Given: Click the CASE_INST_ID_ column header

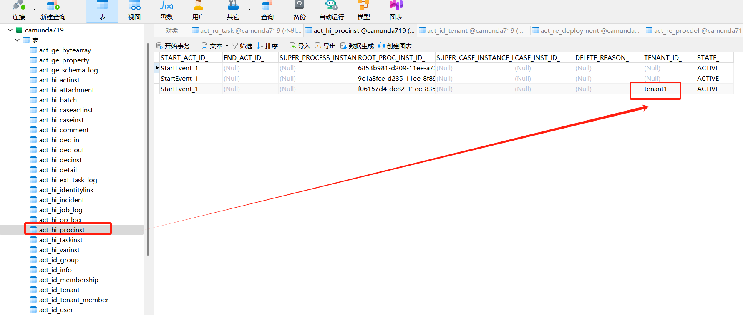Looking at the screenshot, I should [544, 57].
